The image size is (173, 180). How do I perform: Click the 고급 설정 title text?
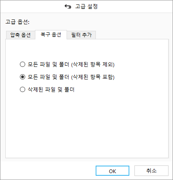pyautogui.click(x=86, y=6)
